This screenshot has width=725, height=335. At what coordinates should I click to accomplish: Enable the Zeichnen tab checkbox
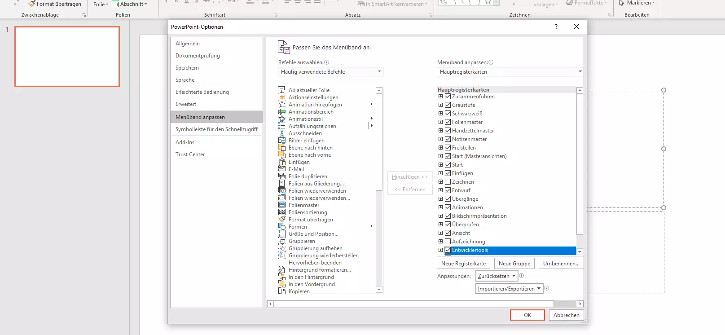click(x=448, y=181)
